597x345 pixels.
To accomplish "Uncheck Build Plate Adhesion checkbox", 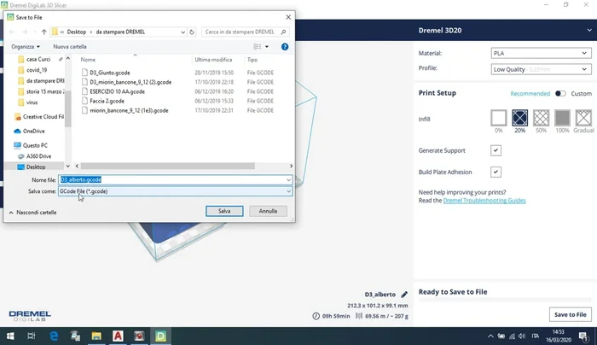I will (x=496, y=172).
